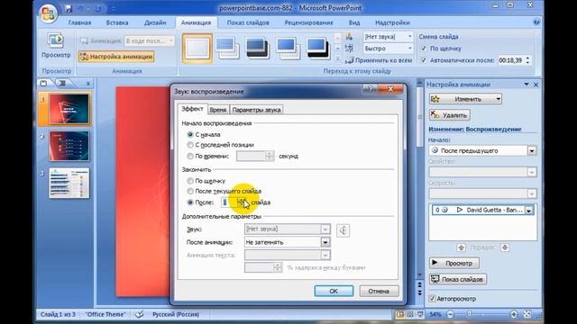Select slide 2 thumbnail
The height and width of the screenshot is (324, 577).
coord(69,146)
